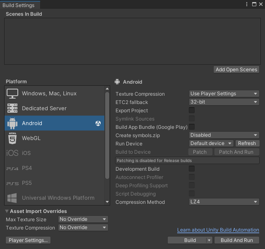Click the Dedicated Server rack icon
Screen dimensions: 265x249
pyautogui.click(x=12, y=108)
